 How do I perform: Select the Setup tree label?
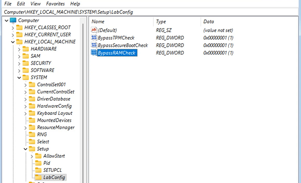coord(43,149)
